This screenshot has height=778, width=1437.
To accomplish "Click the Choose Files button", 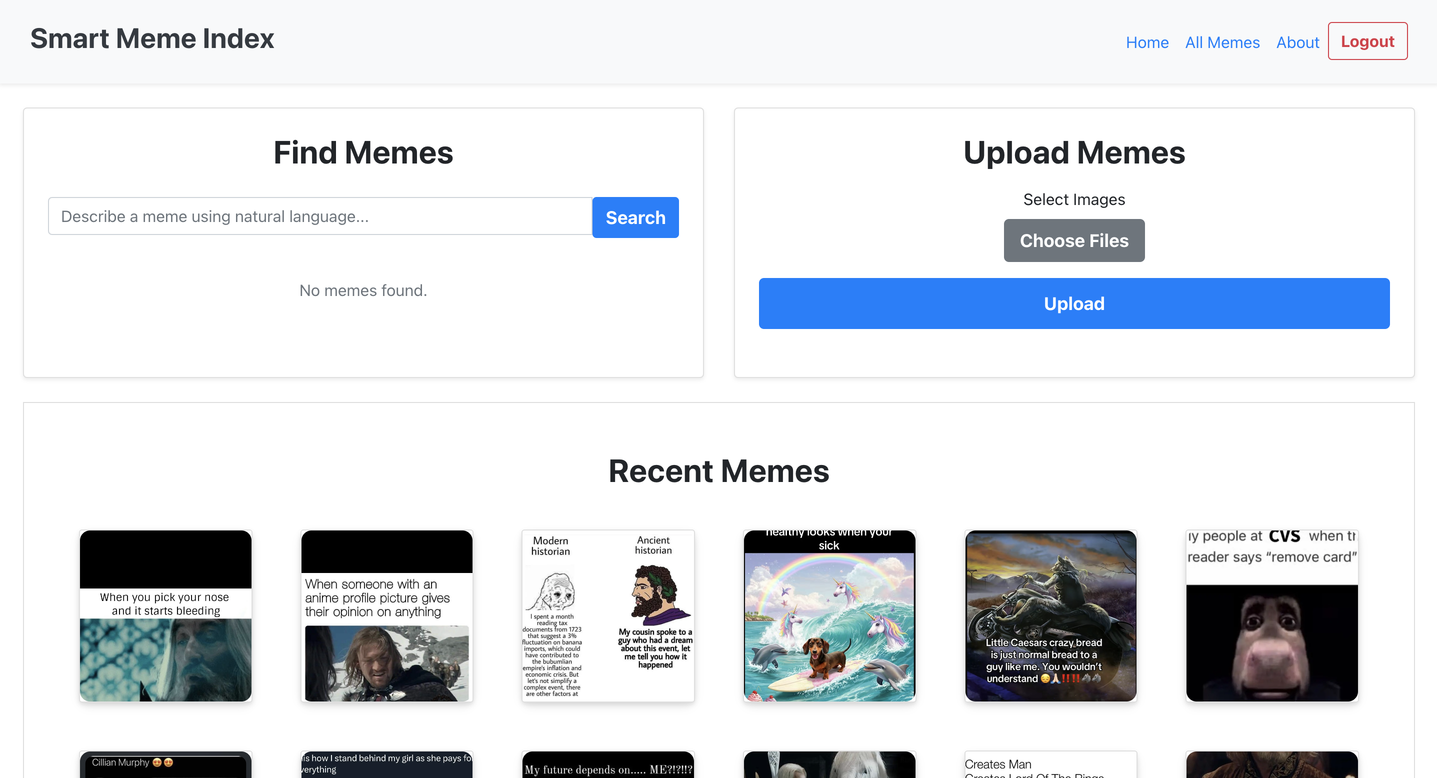I will point(1074,240).
